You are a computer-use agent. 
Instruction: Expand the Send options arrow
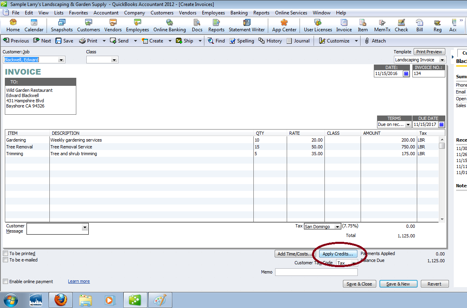point(135,41)
